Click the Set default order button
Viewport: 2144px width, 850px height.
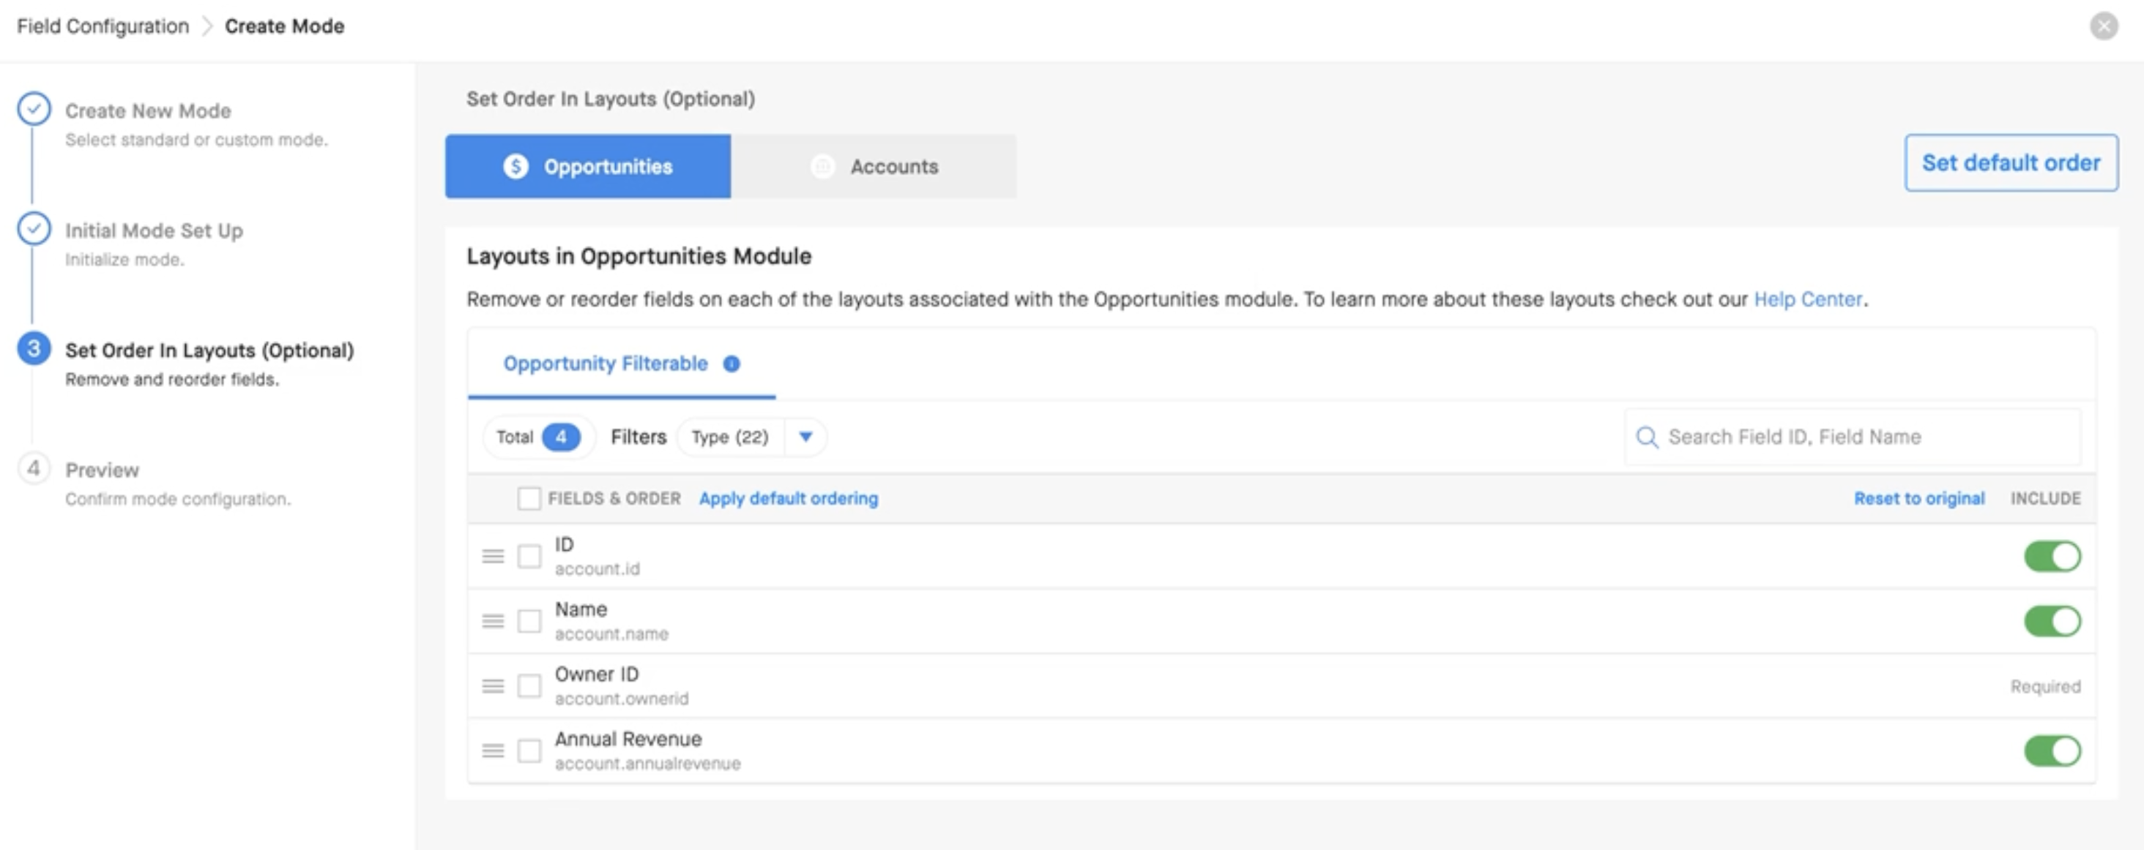[2011, 163]
